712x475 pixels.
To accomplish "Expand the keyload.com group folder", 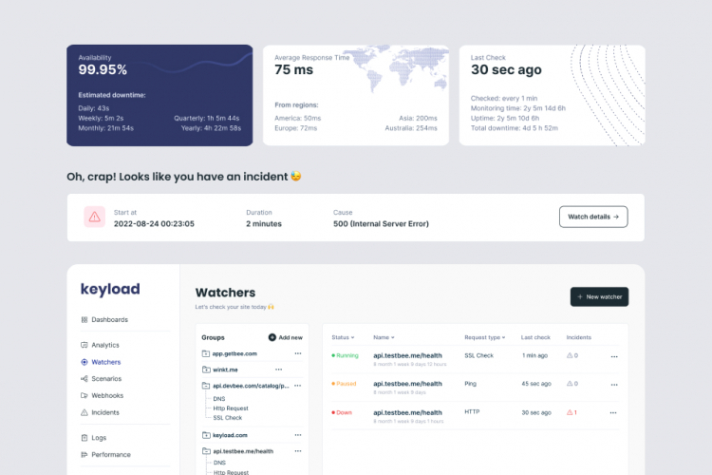I will pyautogui.click(x=206, y=435).
